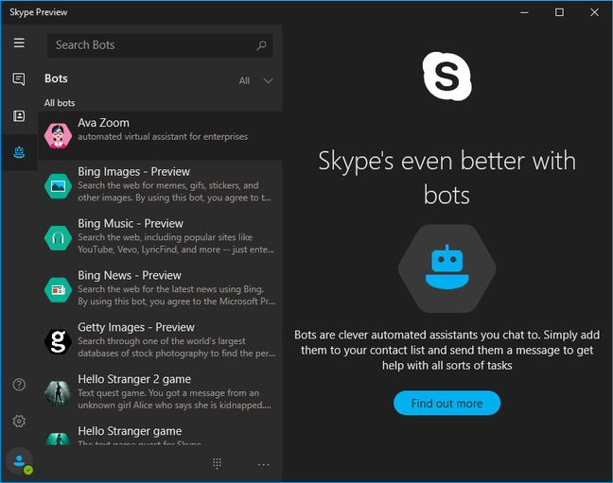613x483 pixels.
Task: Click the Bing Music headphones icon
Action: click(x=58, y=237)
